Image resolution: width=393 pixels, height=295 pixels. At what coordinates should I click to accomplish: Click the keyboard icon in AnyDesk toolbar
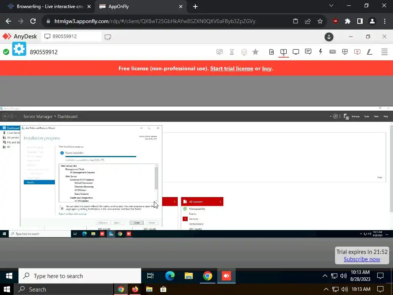click(333, 52)
